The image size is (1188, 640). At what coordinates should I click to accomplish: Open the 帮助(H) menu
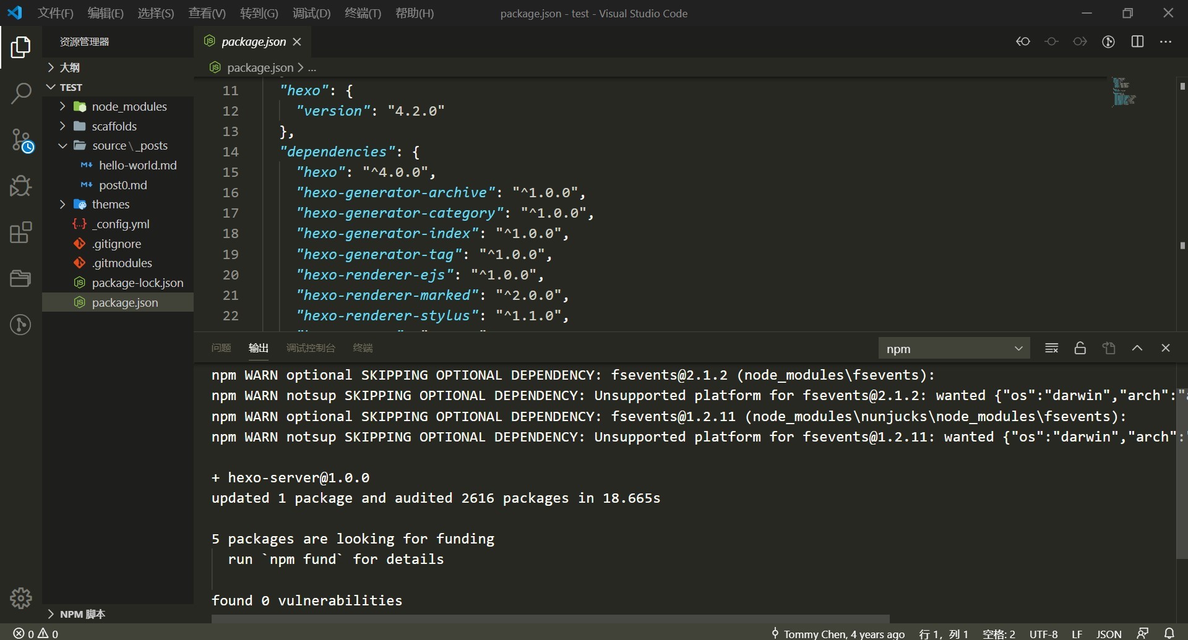[415, 13]
